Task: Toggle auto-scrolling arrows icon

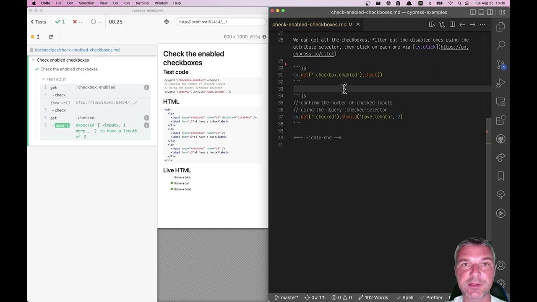Action: click(38, 37)
